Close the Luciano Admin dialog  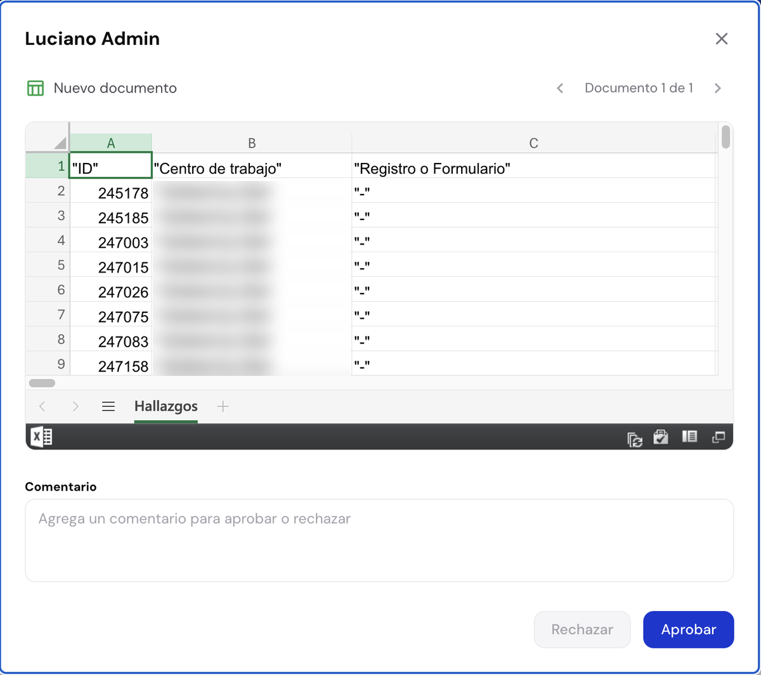click(722, 39)
